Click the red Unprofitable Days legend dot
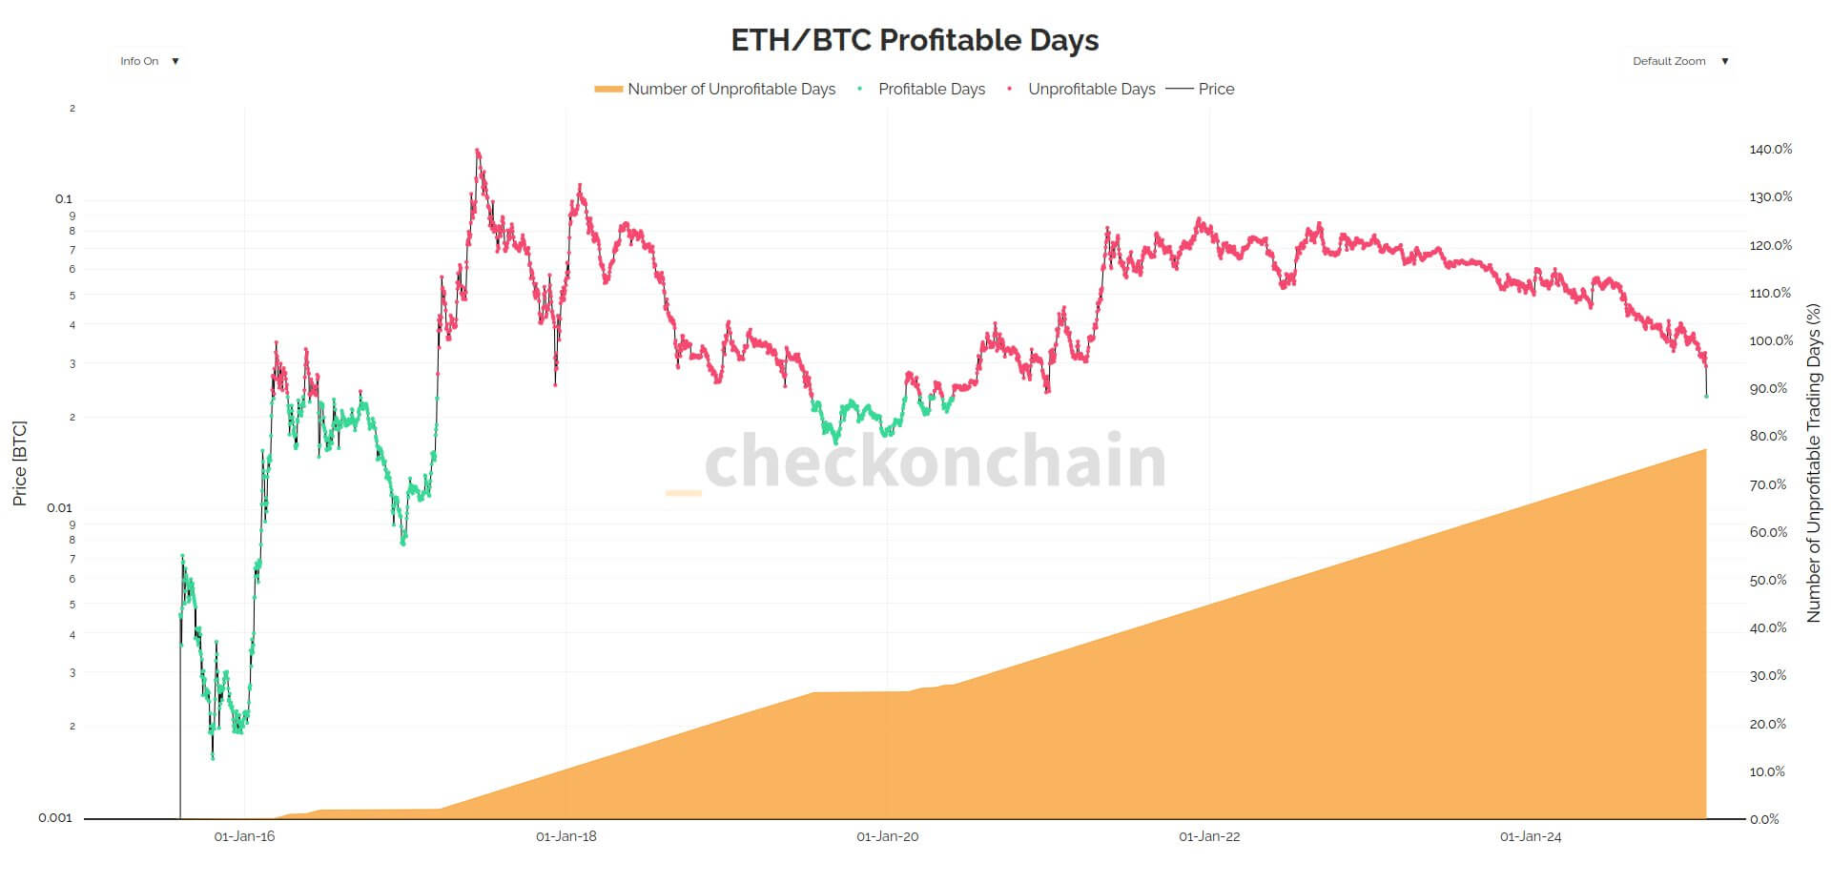Screen dimensions: 1831x883 1011,89
